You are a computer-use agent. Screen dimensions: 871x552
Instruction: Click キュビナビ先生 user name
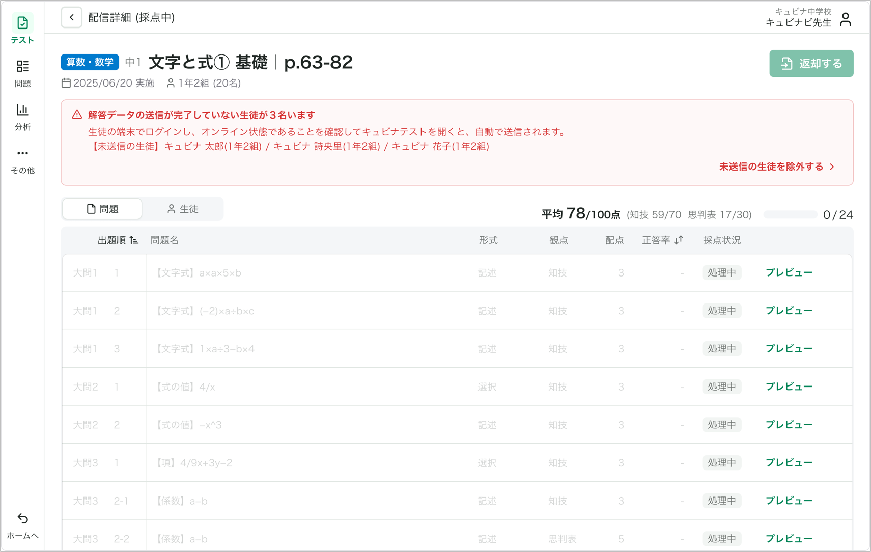click(x=799, y=22)
